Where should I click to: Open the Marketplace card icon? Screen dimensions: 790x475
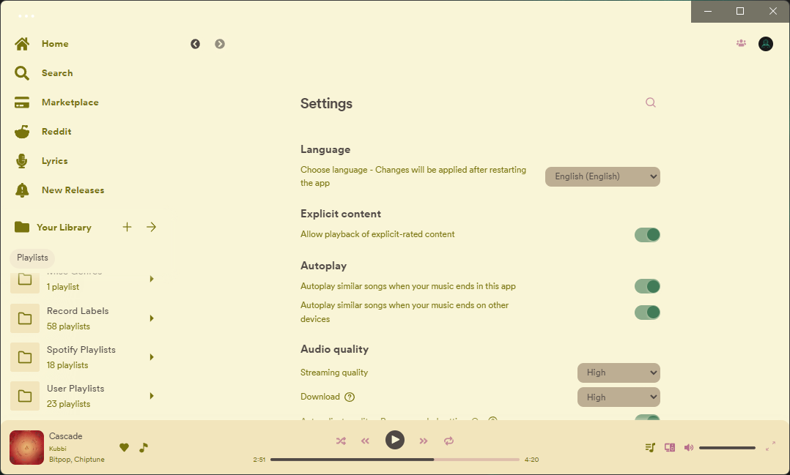(x=22, y=102)
